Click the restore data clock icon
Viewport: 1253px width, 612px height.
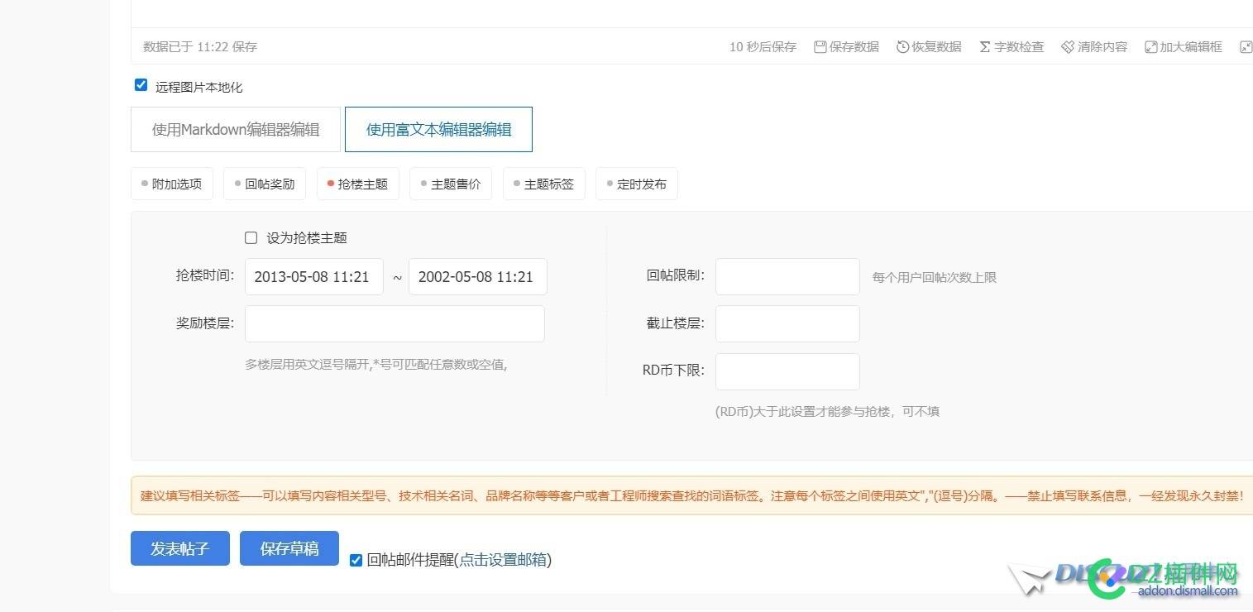[902, 47]
